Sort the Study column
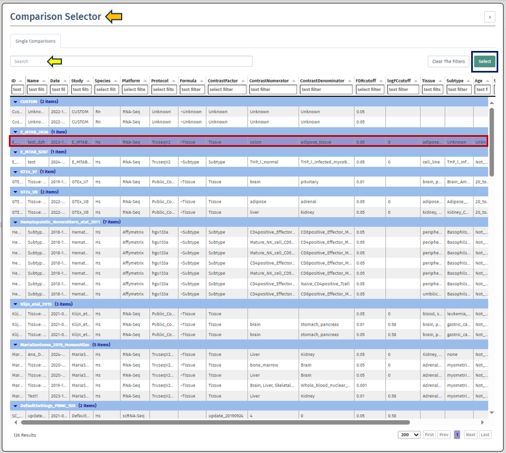Viewport: 506px width, 453px height. click(87, 80)
